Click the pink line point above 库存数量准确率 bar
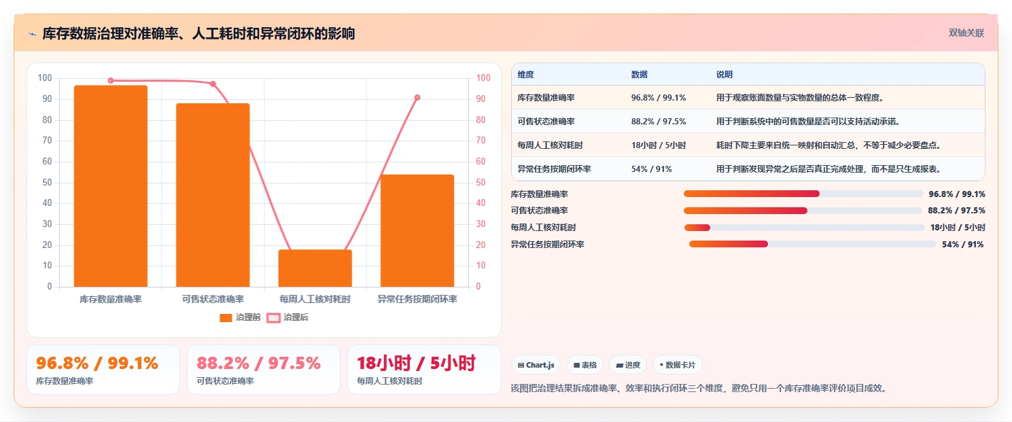This screenshot has width=1012, height=422. pos(111,80)
